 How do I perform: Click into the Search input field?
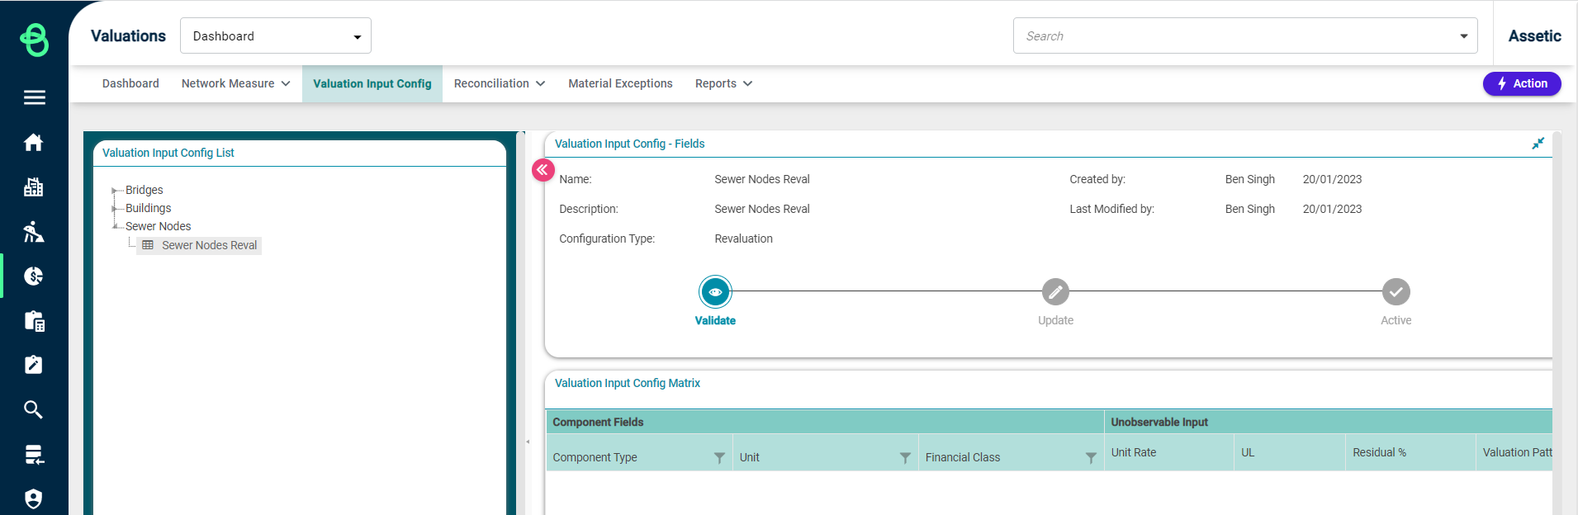[1234, 36]
